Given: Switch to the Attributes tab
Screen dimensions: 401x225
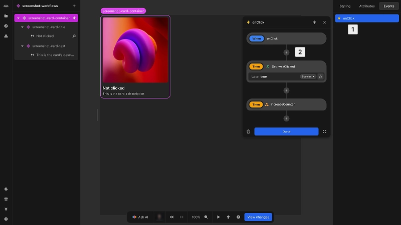Looking at the screenshot, I should coord(367,6).
